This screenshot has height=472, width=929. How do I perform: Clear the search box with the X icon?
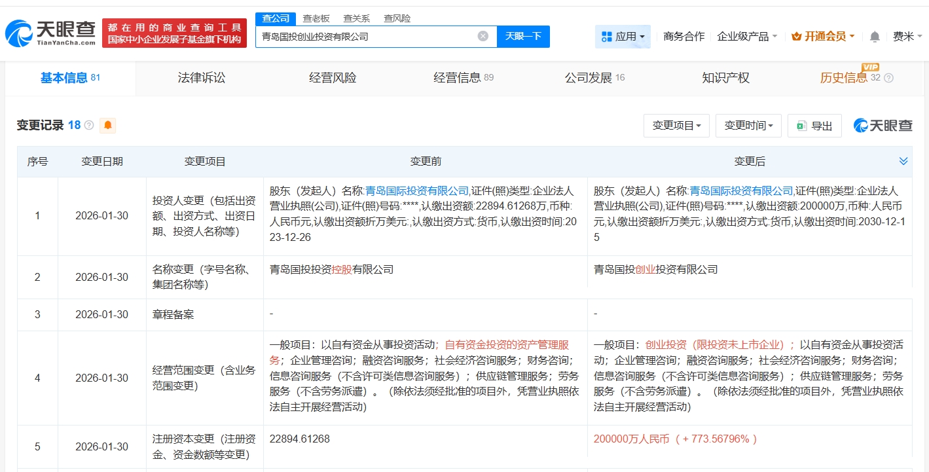(x=483, y=36)
